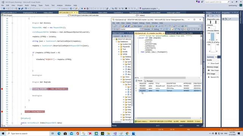Click Execute in the SSMS toolbar
The height and width of the screenshot is (136, 243).
(146, 29)
